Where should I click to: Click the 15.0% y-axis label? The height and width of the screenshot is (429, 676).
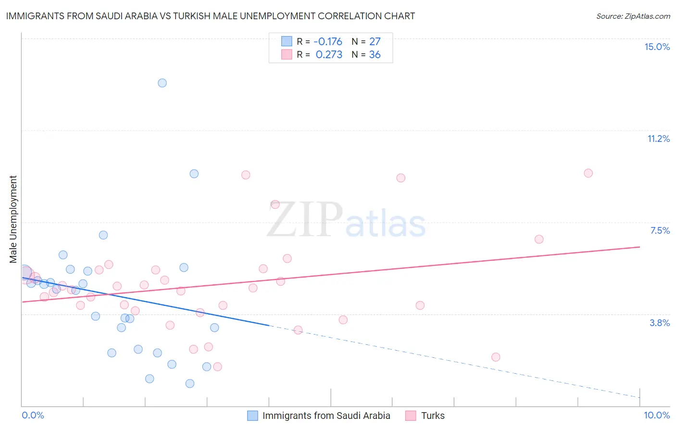pos(657,47)
